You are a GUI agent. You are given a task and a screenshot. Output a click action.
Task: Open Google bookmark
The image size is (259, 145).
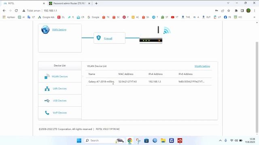coord(93,17)
